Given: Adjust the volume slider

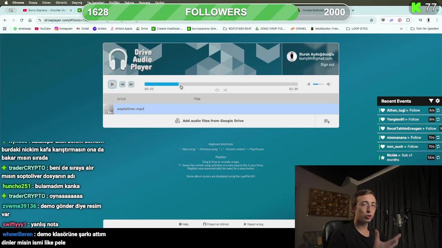Looking at the screenshot, I should pyautogui.click(x=318, y=84).
